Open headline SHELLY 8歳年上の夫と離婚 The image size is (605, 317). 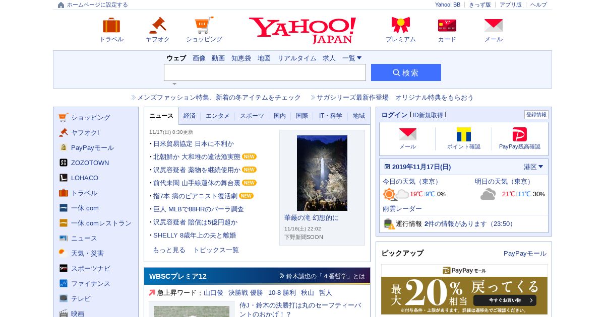195,235
